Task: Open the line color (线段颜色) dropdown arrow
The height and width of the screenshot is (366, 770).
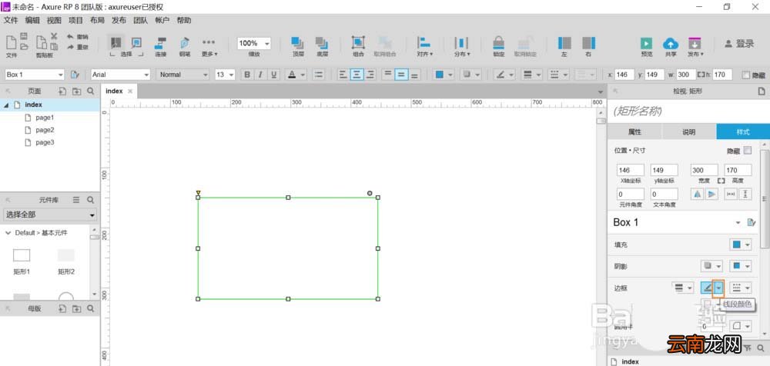Action: (718, 288)
